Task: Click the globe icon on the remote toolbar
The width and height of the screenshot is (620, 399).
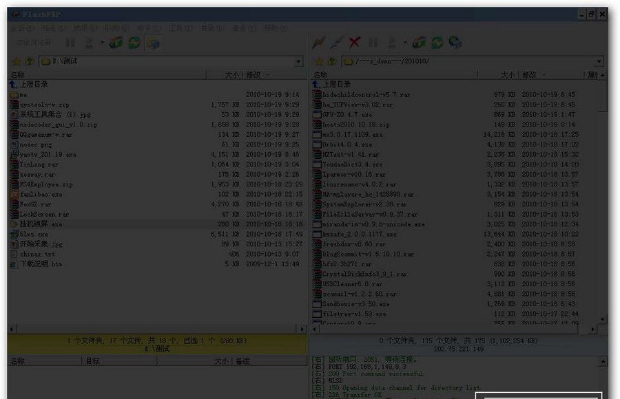Action: point(454,43)
